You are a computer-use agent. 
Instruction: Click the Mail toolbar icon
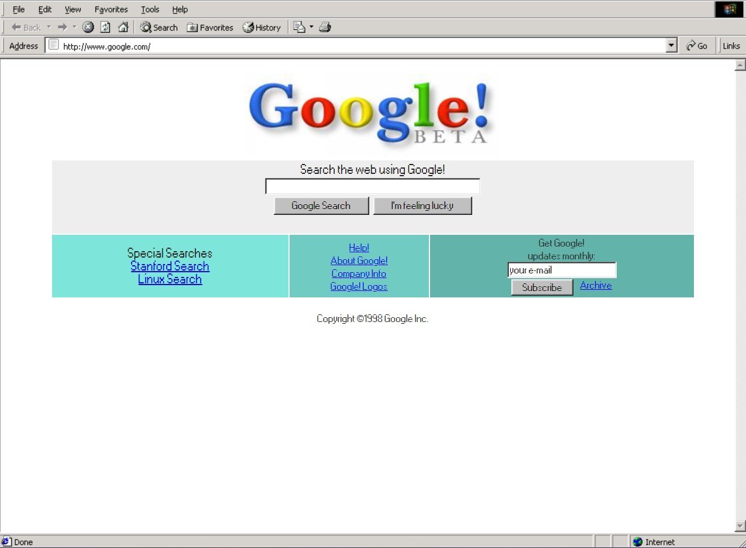(300, 28)
